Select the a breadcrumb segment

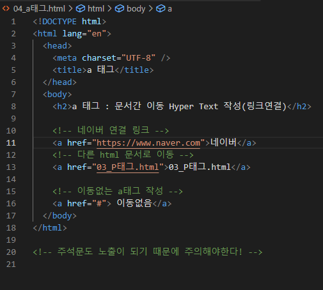169,9
